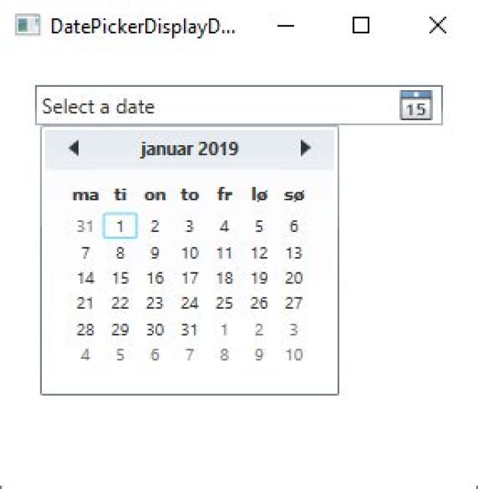Go to previous month with left arrow
Screen dimensions: 478x489
(74, 148)
